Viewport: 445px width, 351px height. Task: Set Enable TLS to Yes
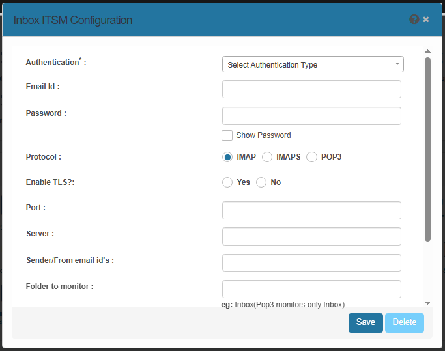(227, 182)
